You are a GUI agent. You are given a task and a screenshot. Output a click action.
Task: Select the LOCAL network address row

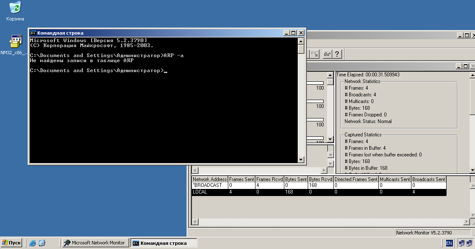[x=319, y=192]
